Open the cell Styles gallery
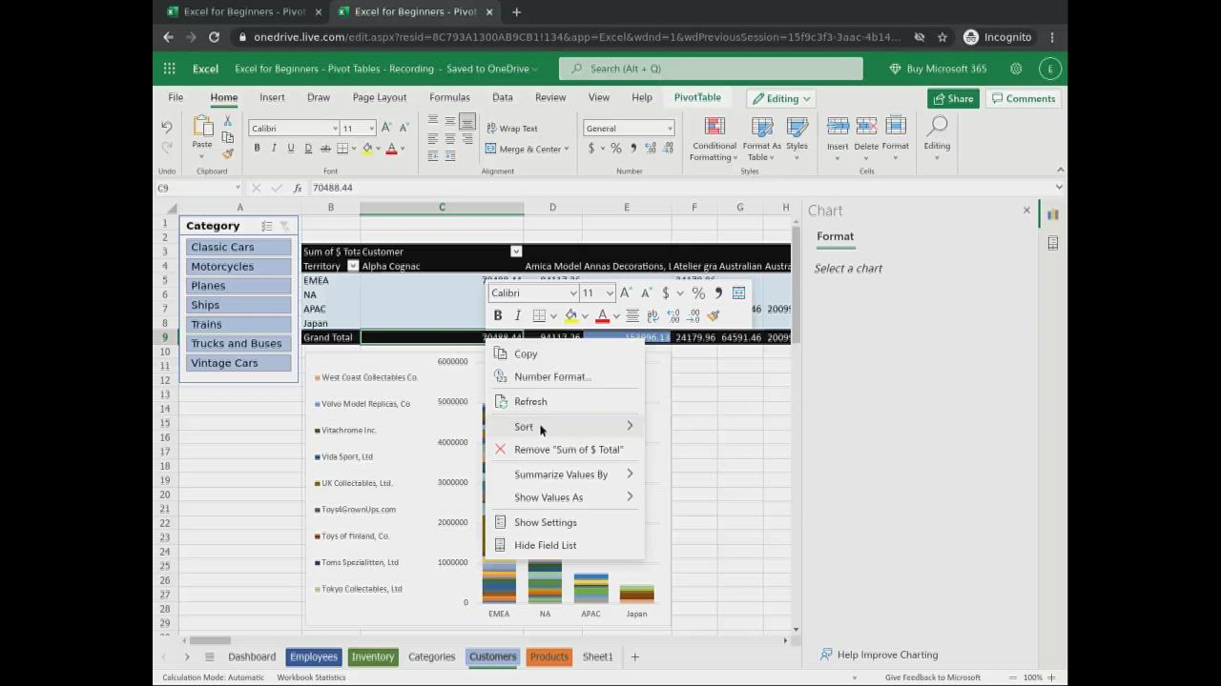 797,139
